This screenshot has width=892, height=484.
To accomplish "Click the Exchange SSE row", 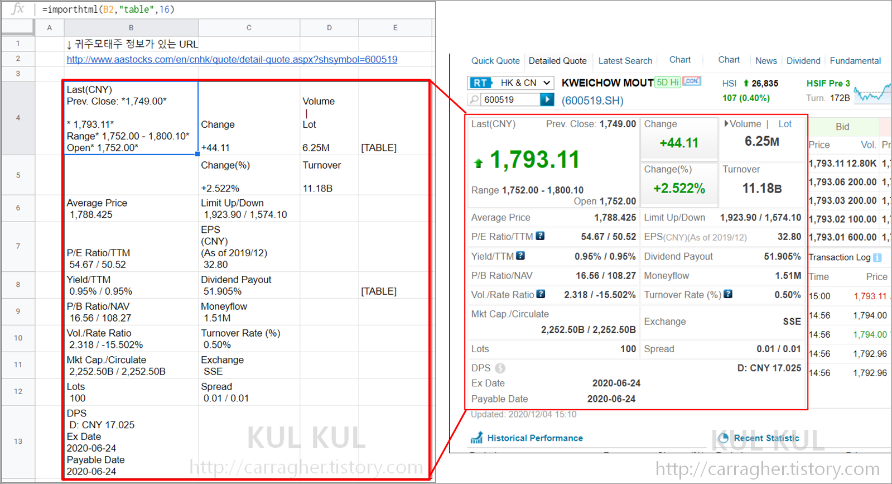I will 722,322.
